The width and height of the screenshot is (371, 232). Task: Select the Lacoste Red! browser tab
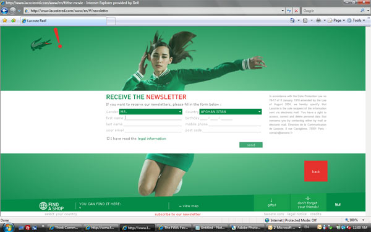63,21
